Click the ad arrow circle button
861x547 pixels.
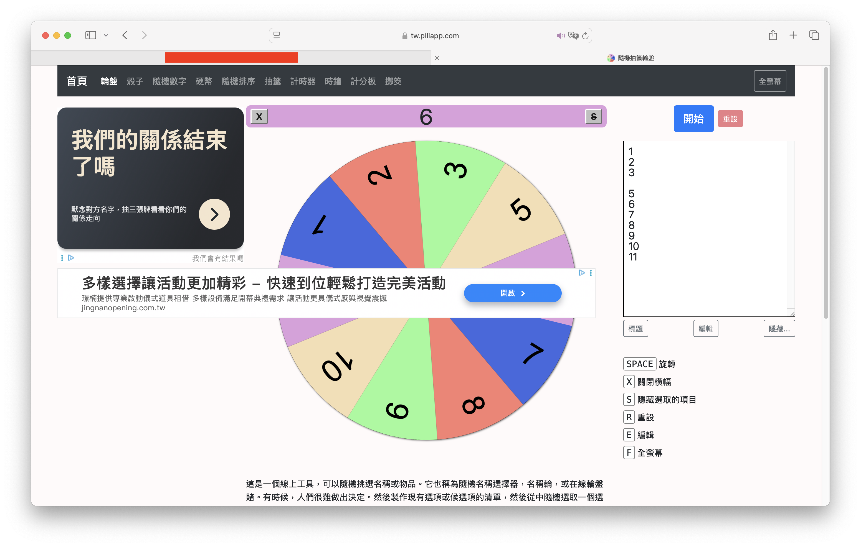pos(214,214)
